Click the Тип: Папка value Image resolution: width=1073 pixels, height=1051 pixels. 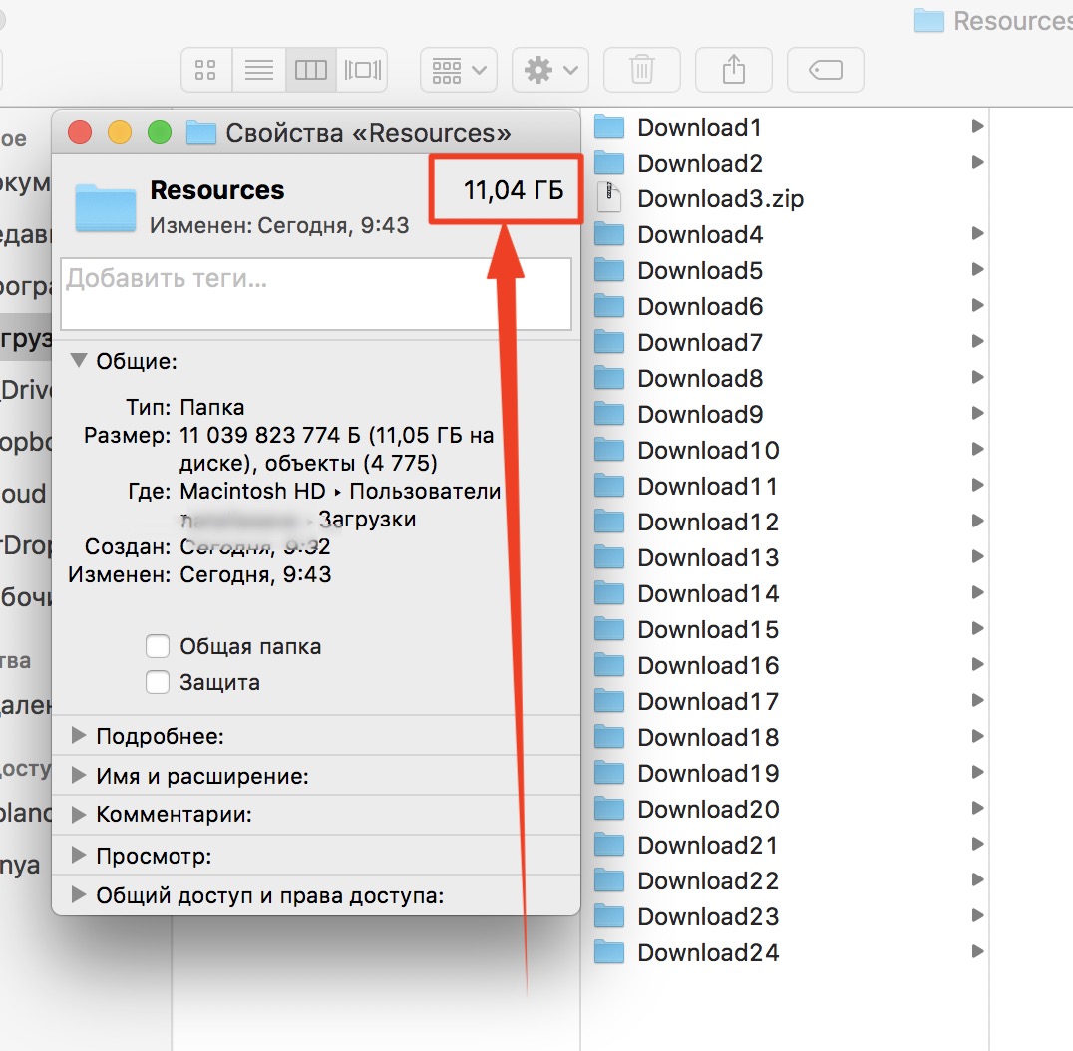pos(212,407)
